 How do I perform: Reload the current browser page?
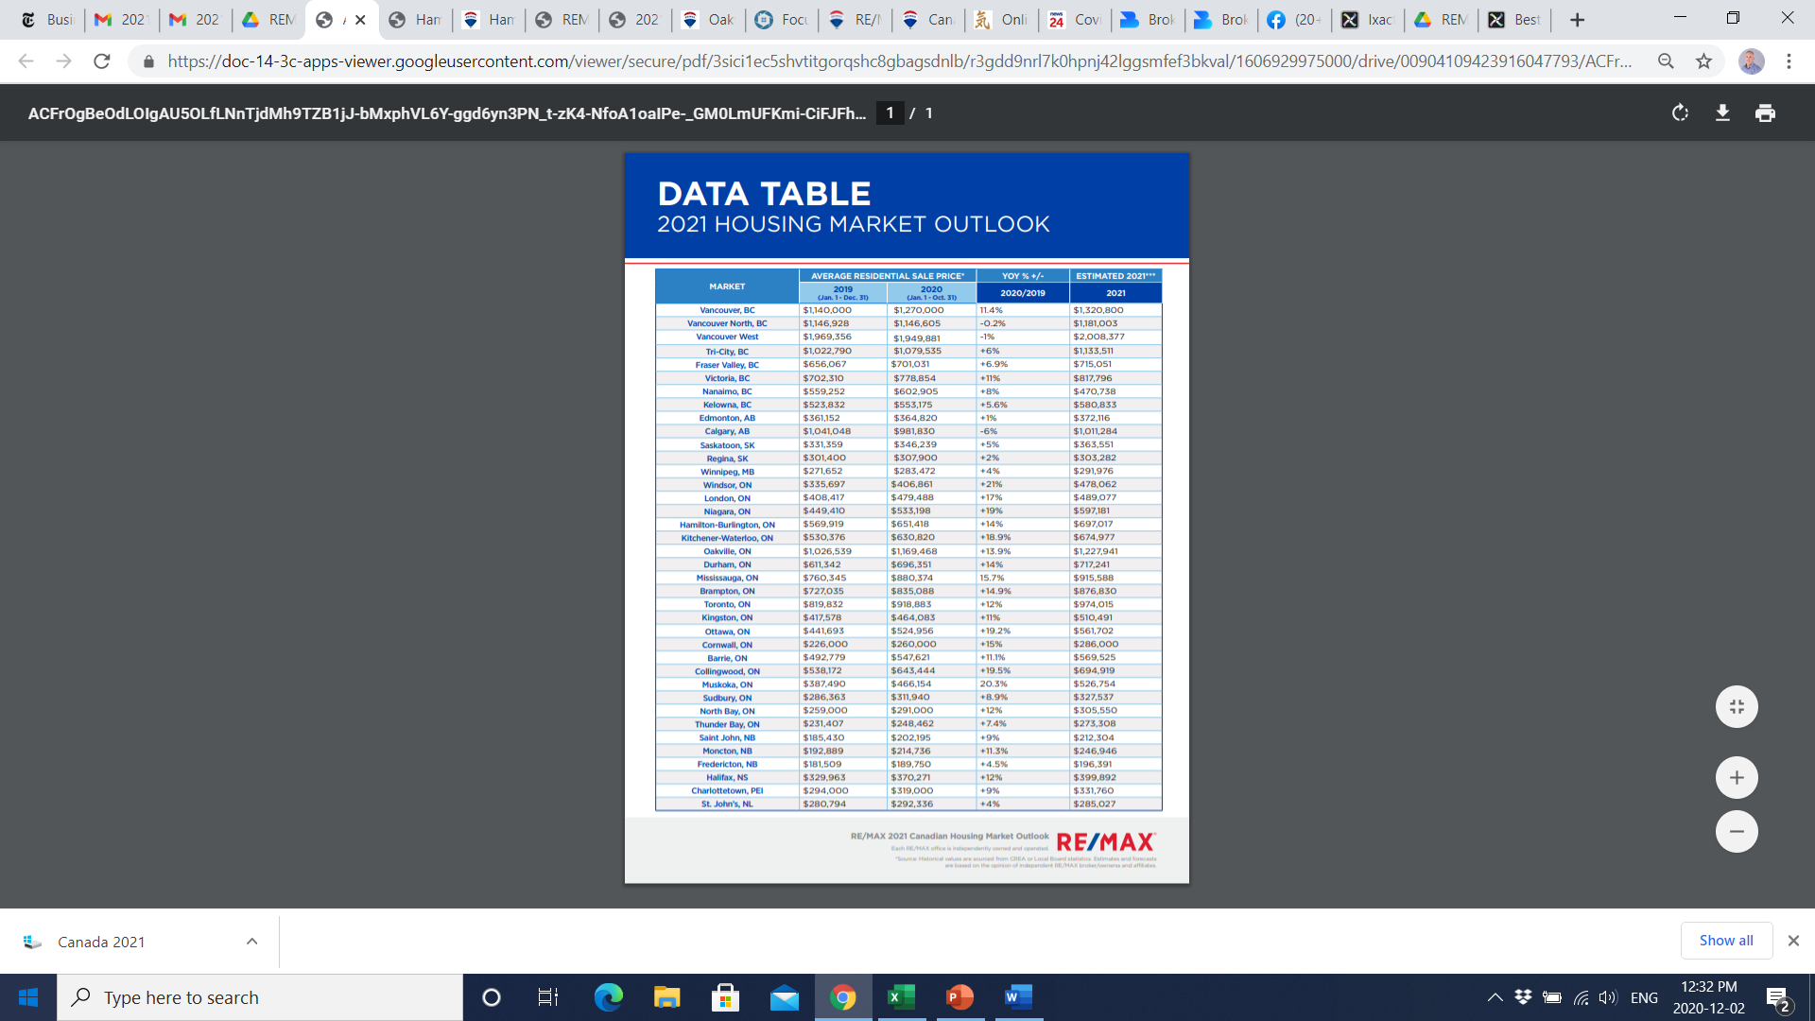tap(102, 61)
